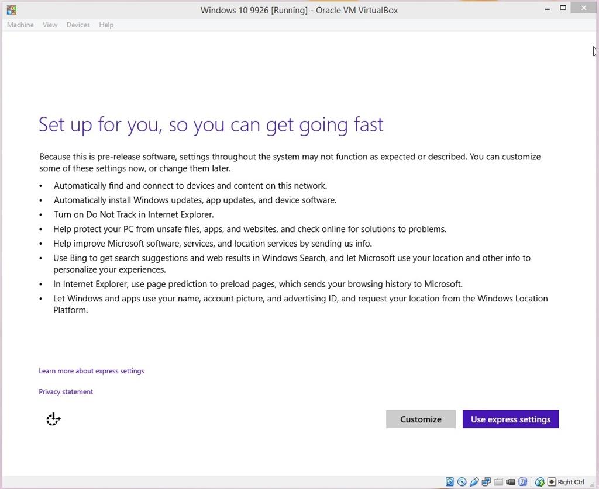The height and width of the screenshot is (489, 599).
Task: Open the Privacy statement link
Action: coord(66,392)
